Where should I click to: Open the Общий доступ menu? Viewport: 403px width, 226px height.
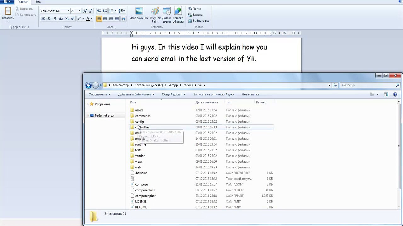click(x=174, y=94)
